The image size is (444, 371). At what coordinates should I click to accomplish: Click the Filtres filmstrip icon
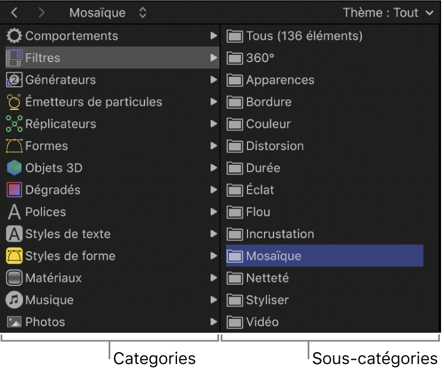coord(14,58)
